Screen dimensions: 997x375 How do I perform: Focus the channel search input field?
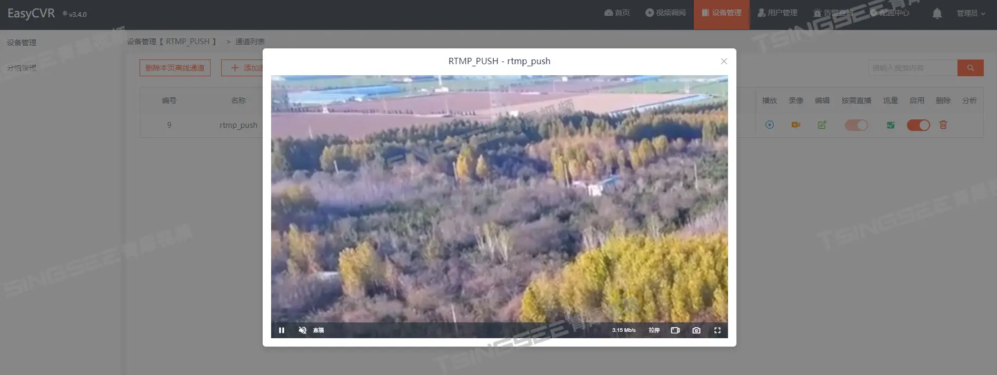point(913,68)
